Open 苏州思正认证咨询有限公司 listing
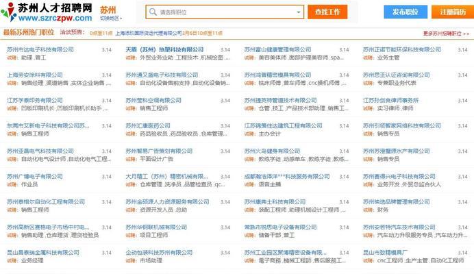474x274 pixels. tap(397, 75)
